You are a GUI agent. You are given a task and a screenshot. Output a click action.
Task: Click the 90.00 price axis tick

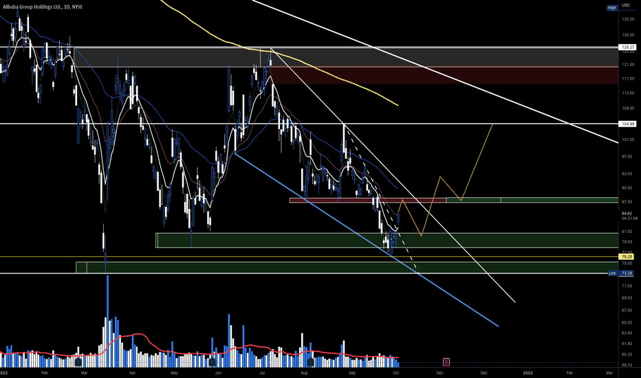pyautogui.click(x=627, y=188)
